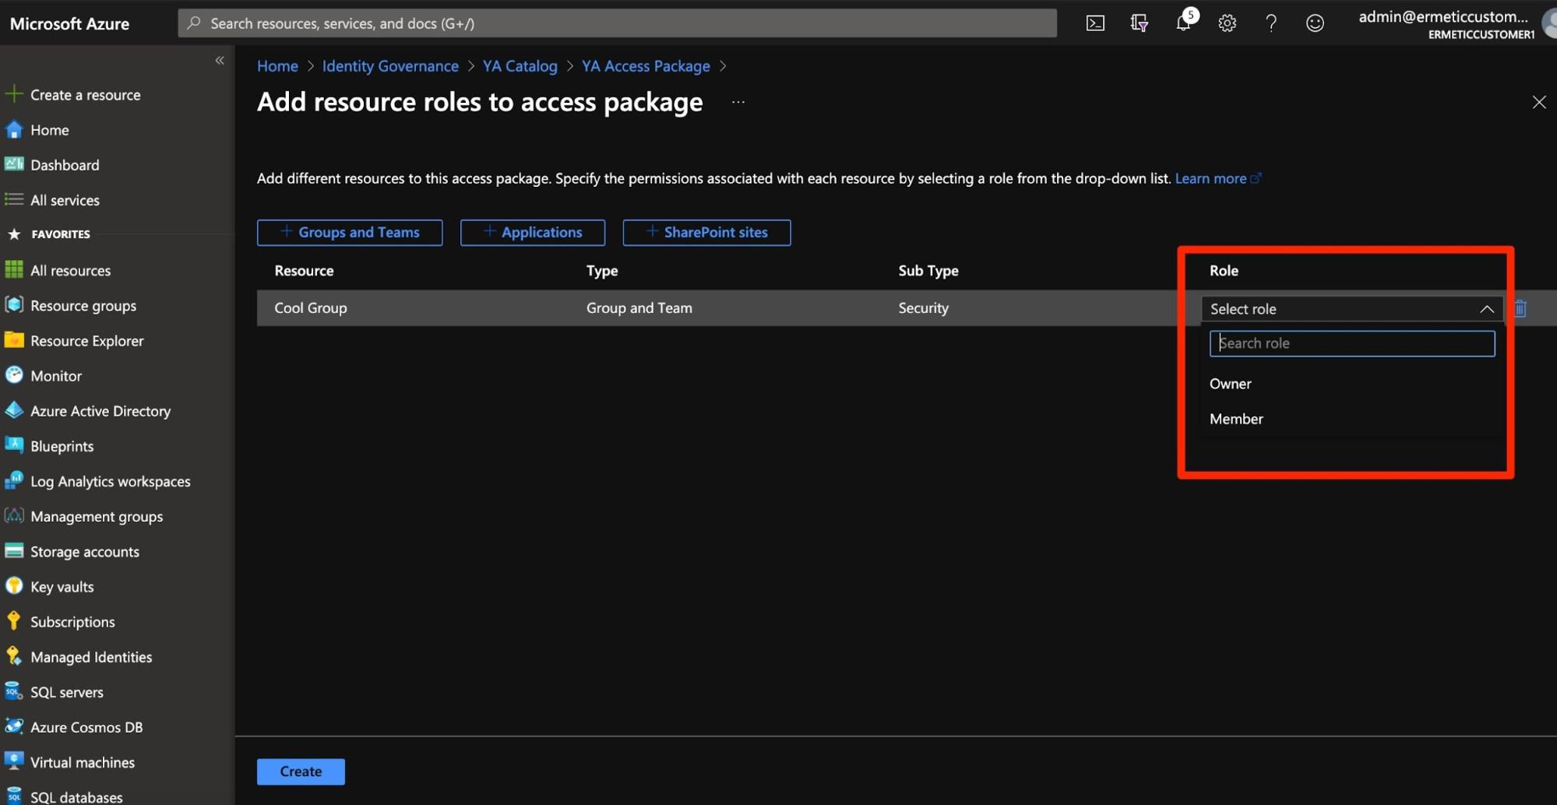Open the notifications bell
Image resolution: width=1557 pixels, height=805 pixels.
[1183, 23]
